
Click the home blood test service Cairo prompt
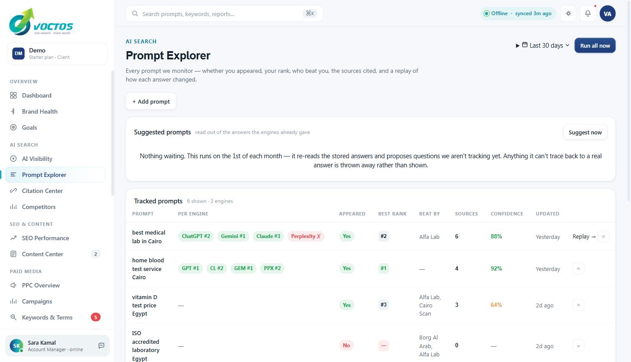(148, 269)
